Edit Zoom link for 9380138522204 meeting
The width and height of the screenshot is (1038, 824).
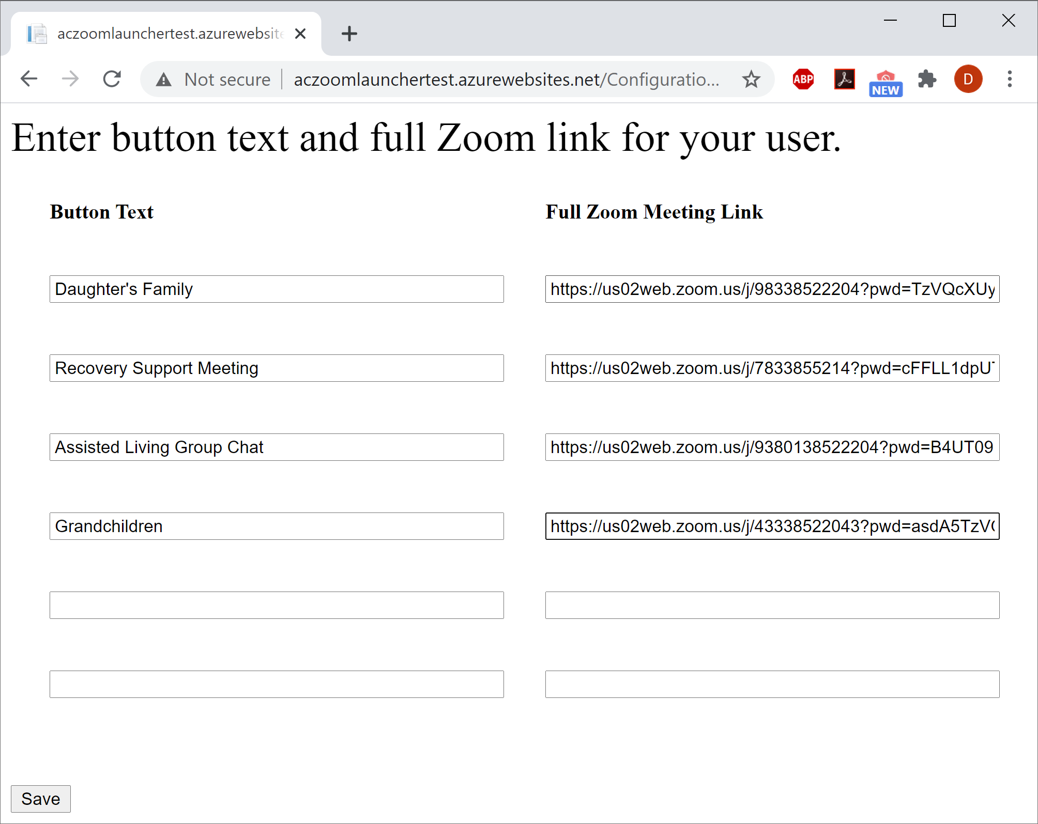[772, 447]
